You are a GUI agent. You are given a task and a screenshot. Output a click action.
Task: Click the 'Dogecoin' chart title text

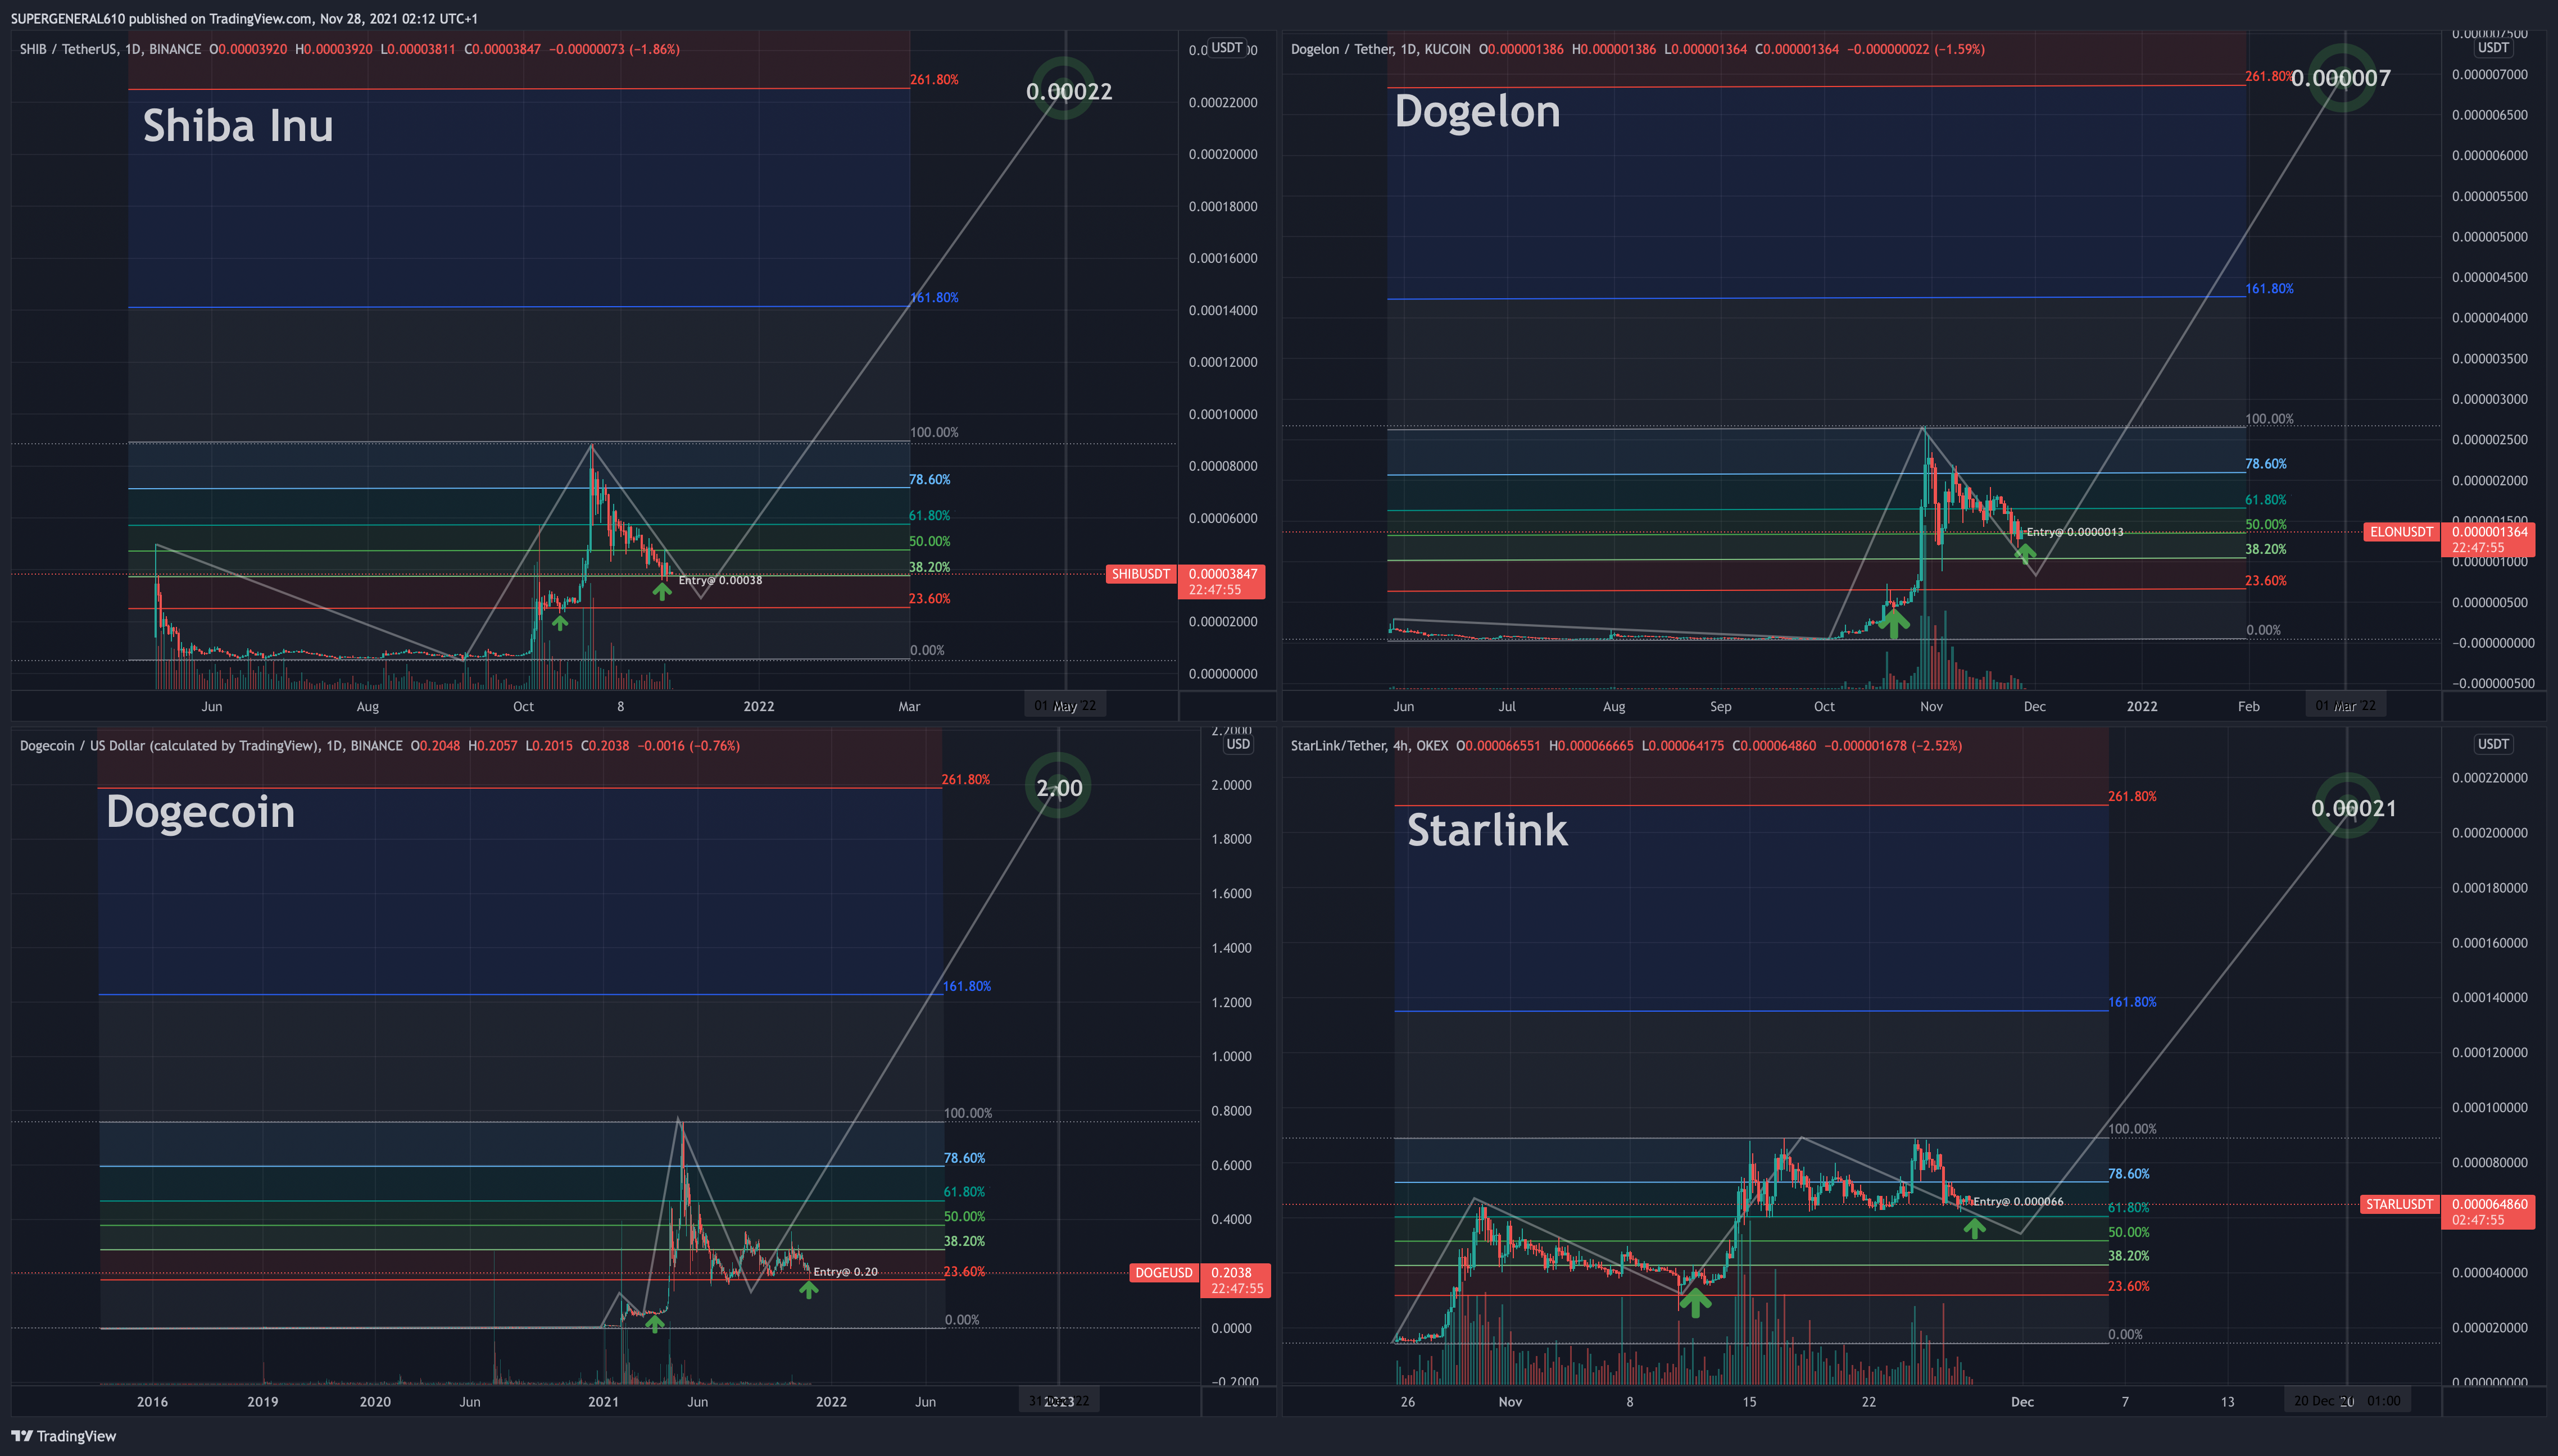[200, 811]
